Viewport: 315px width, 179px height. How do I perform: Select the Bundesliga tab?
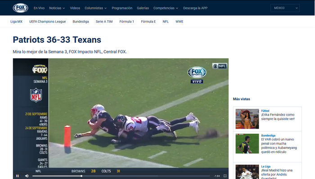[x=81, y=22]
